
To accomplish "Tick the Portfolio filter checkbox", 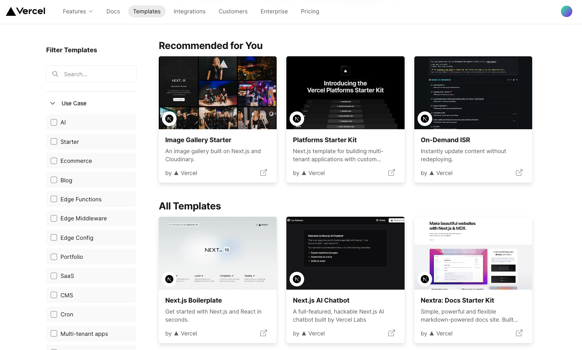I will pos(54,257).
